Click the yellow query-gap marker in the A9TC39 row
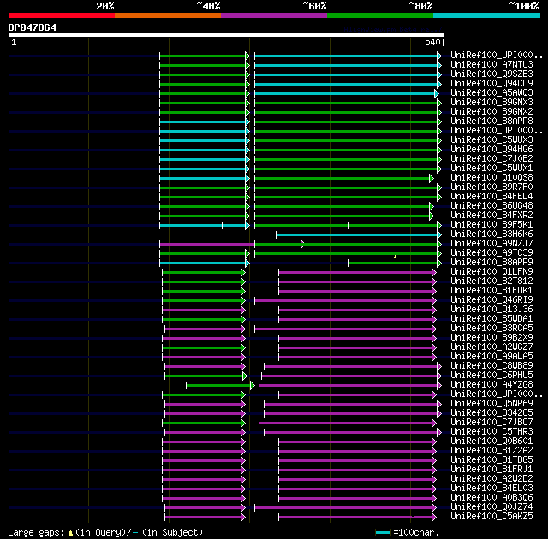The image size is (548, 539). (396, 257)
